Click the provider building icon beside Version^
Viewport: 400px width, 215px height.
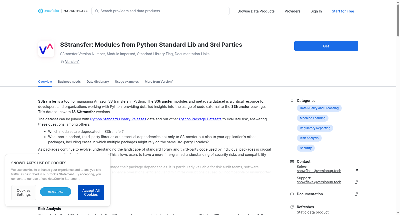[x=62, y=62]
